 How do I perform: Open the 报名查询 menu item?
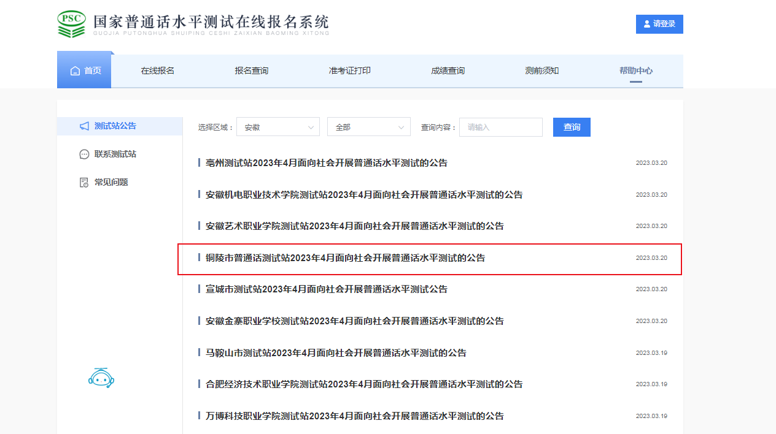[252, 70]
